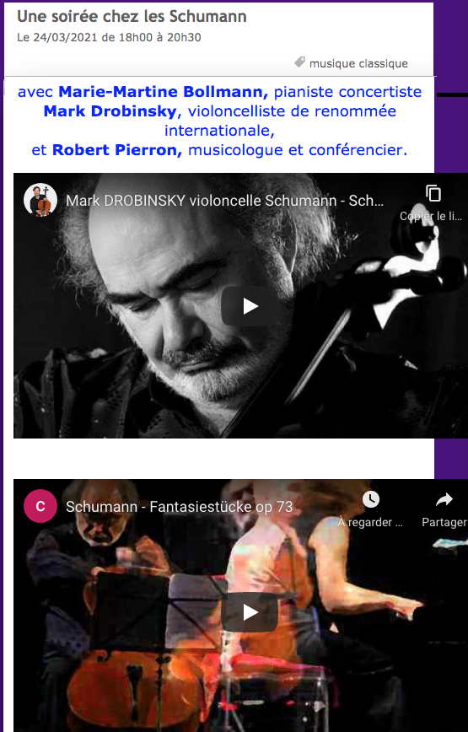Open the 'Une soirée chez les Schumann' event title
Screen dimensions: 468x732
pyautogui.click(x=132, y=16)
